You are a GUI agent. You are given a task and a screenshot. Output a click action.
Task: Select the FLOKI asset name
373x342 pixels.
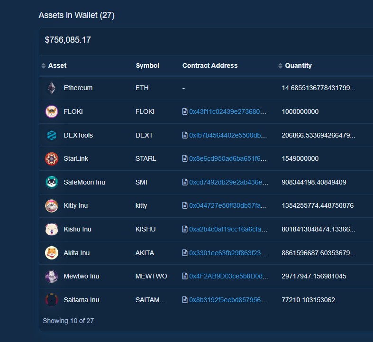(73, 111)
